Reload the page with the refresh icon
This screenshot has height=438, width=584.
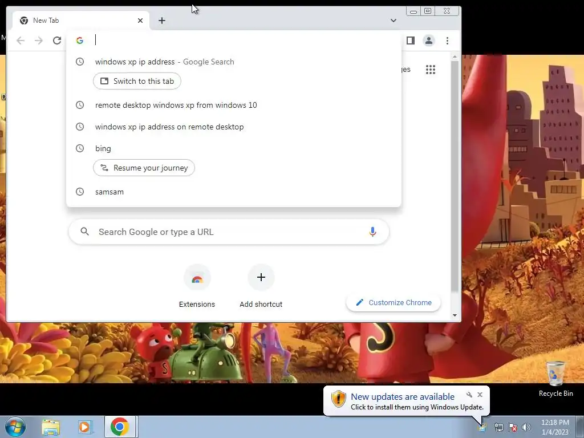57,40
